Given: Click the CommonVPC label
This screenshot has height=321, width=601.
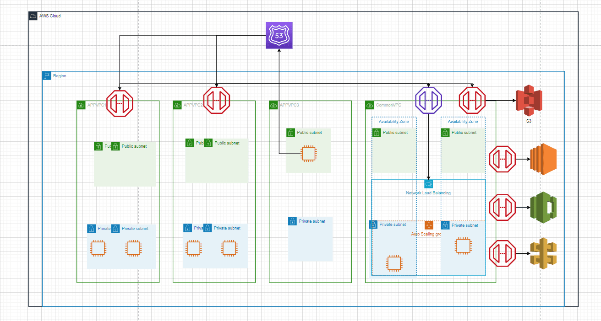Looking at the screenshot, I should pyautogui.click(x=387, y=105).
